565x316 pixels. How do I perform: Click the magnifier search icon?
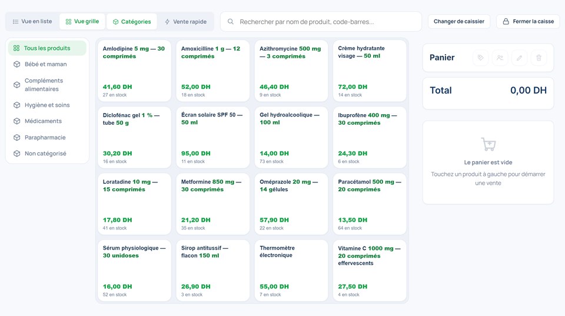tap(231, 22)
